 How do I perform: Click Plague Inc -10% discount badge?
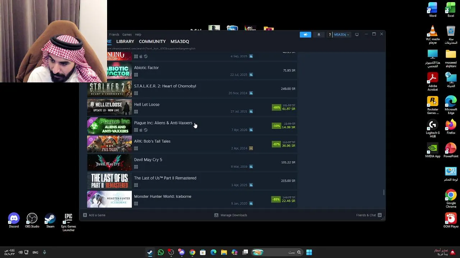pyautogui.click(x=276, y=126)
